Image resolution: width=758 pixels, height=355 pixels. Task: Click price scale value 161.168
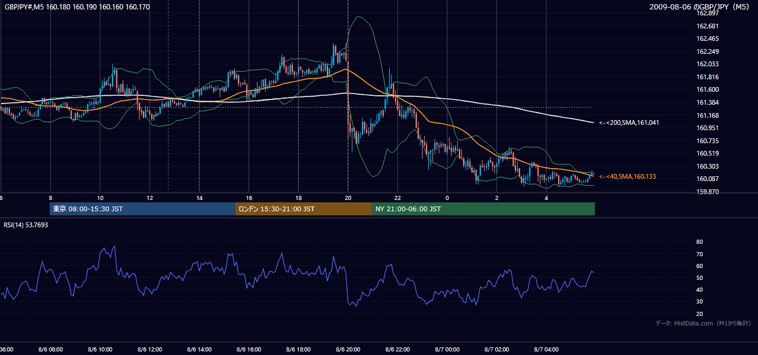point(707,115)
